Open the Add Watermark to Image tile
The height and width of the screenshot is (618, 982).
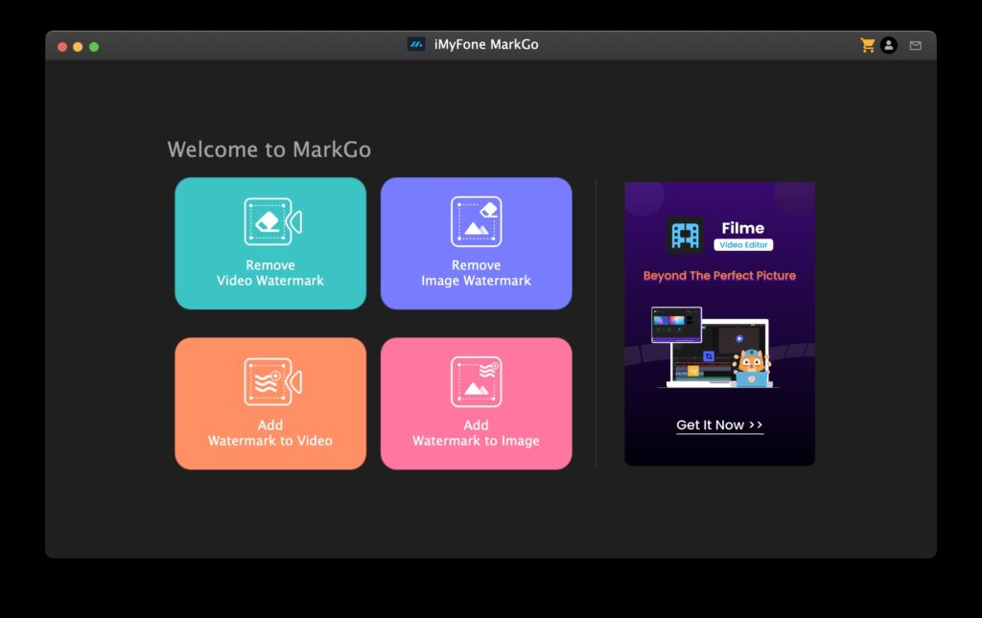pyautogui.click(x=476, y=403)
